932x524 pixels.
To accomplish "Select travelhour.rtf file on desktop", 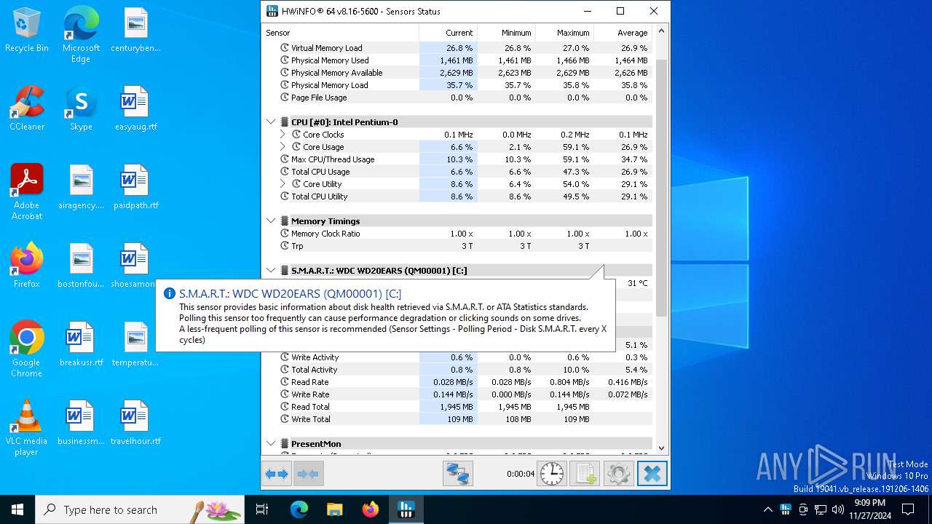I will coord(135,423).
